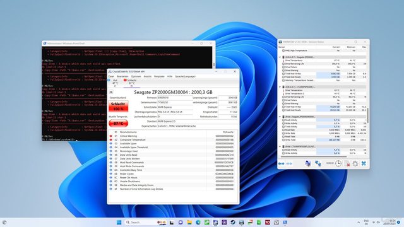Click the Current column header in HWiNFO
This screenshot has height=227, width=404.
(x=336, y=47)
